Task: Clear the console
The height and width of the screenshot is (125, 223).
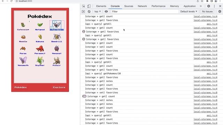Action: pyautogui.click(x=89, y=11)
